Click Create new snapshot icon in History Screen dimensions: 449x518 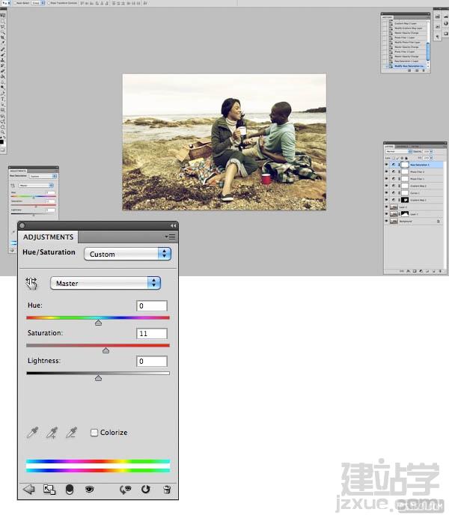point(417,70)
